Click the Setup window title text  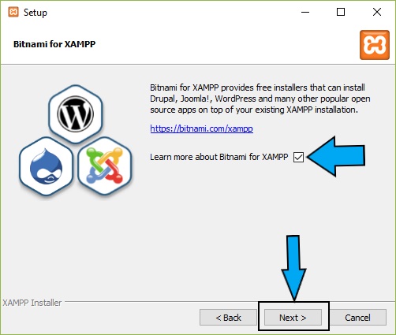[35, 13]
